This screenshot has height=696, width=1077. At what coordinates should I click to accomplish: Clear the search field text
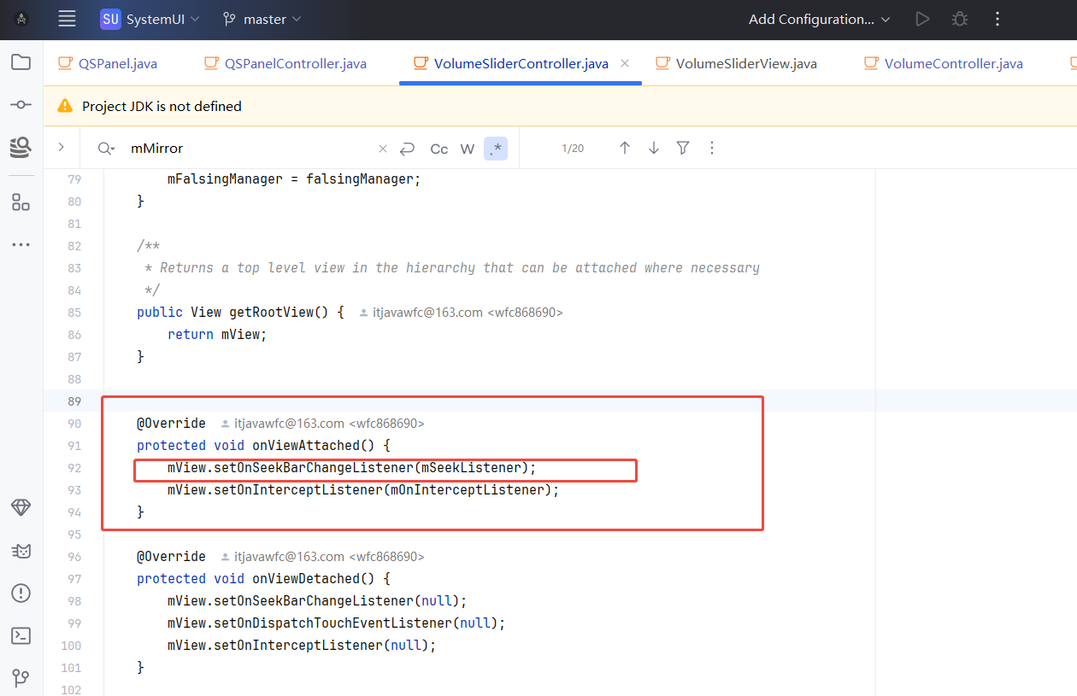pos(383,149)
